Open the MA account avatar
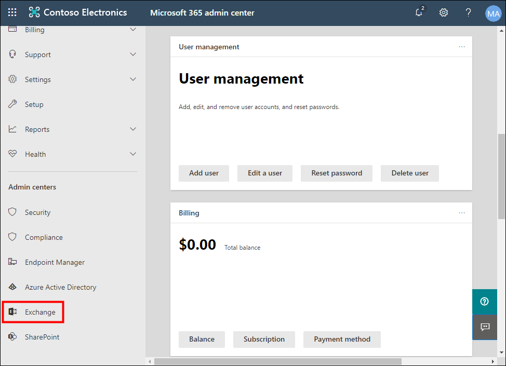The width and height of the screenshot is (506, 366). (x=493, y=13)
